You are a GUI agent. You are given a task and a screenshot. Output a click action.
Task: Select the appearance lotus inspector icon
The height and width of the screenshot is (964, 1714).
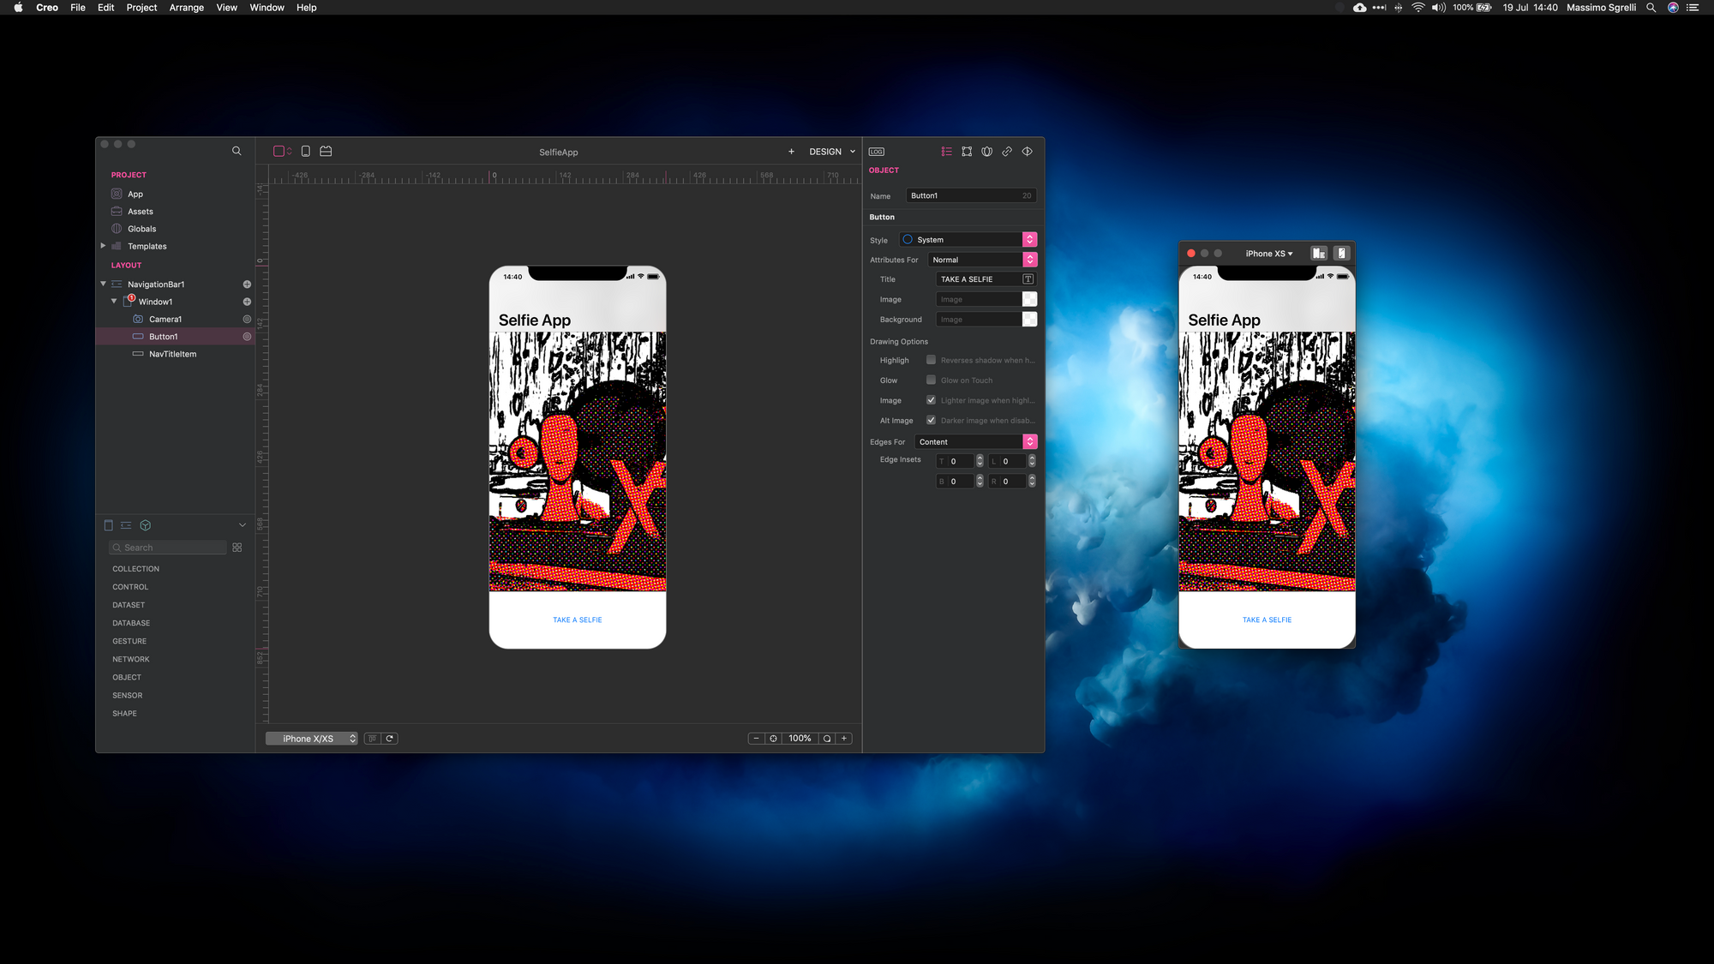[987, 152]
